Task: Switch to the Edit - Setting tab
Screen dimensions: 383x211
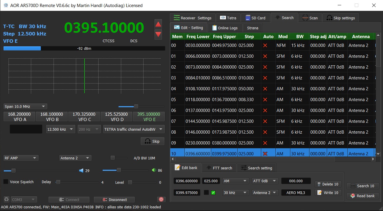Action: [x=189, y=28]
